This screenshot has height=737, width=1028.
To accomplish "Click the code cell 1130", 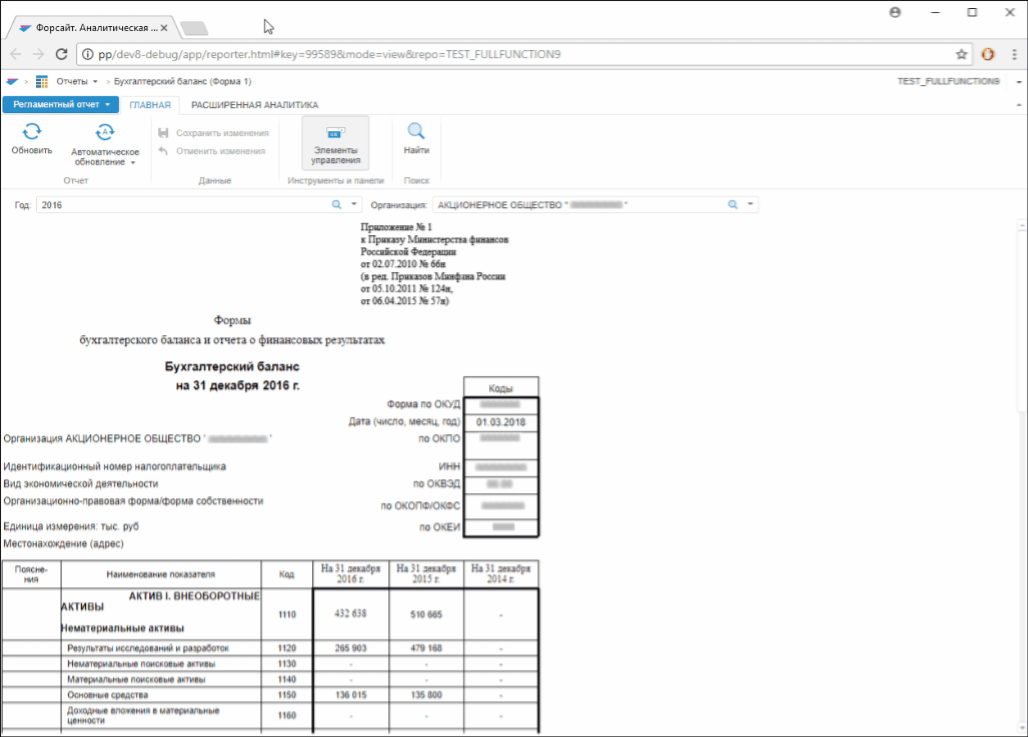I will pos(287,663).
